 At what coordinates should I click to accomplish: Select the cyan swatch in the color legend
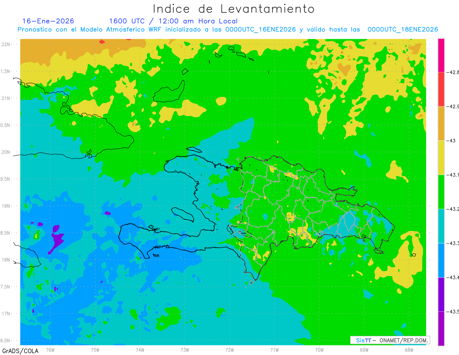(441, 226)
